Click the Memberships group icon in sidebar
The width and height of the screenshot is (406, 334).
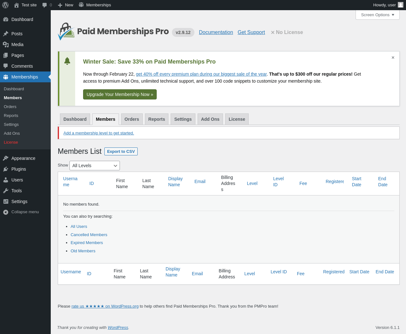6,77
